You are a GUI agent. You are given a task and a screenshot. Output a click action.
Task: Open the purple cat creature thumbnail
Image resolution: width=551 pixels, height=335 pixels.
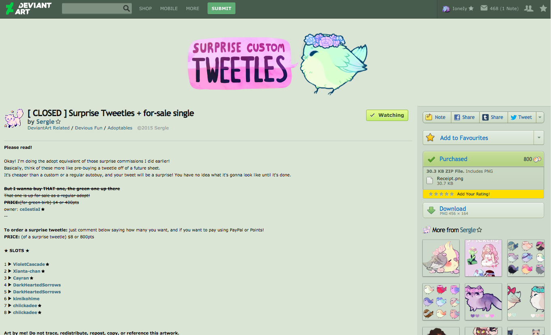coord(483,302)
